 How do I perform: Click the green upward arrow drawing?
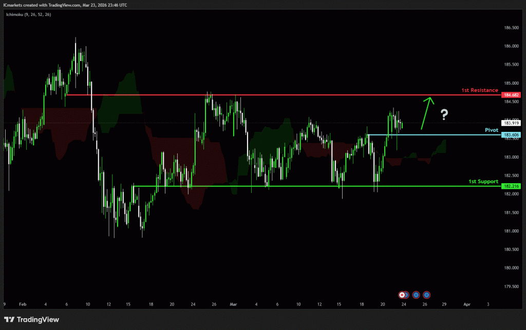[x=426, y=112]
